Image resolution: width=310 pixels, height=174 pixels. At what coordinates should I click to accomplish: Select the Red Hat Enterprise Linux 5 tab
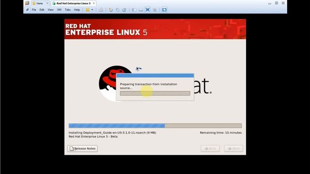(73, 3)
